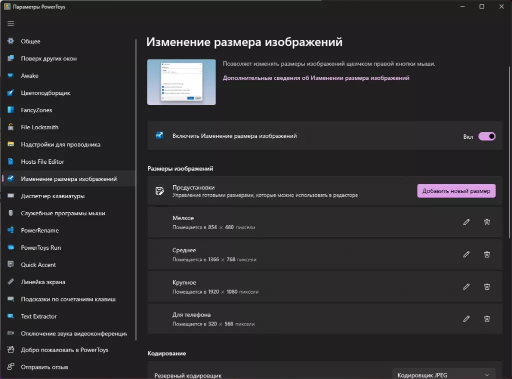
Task: Edit the Среднее preset size
Action: click(466, 254)
